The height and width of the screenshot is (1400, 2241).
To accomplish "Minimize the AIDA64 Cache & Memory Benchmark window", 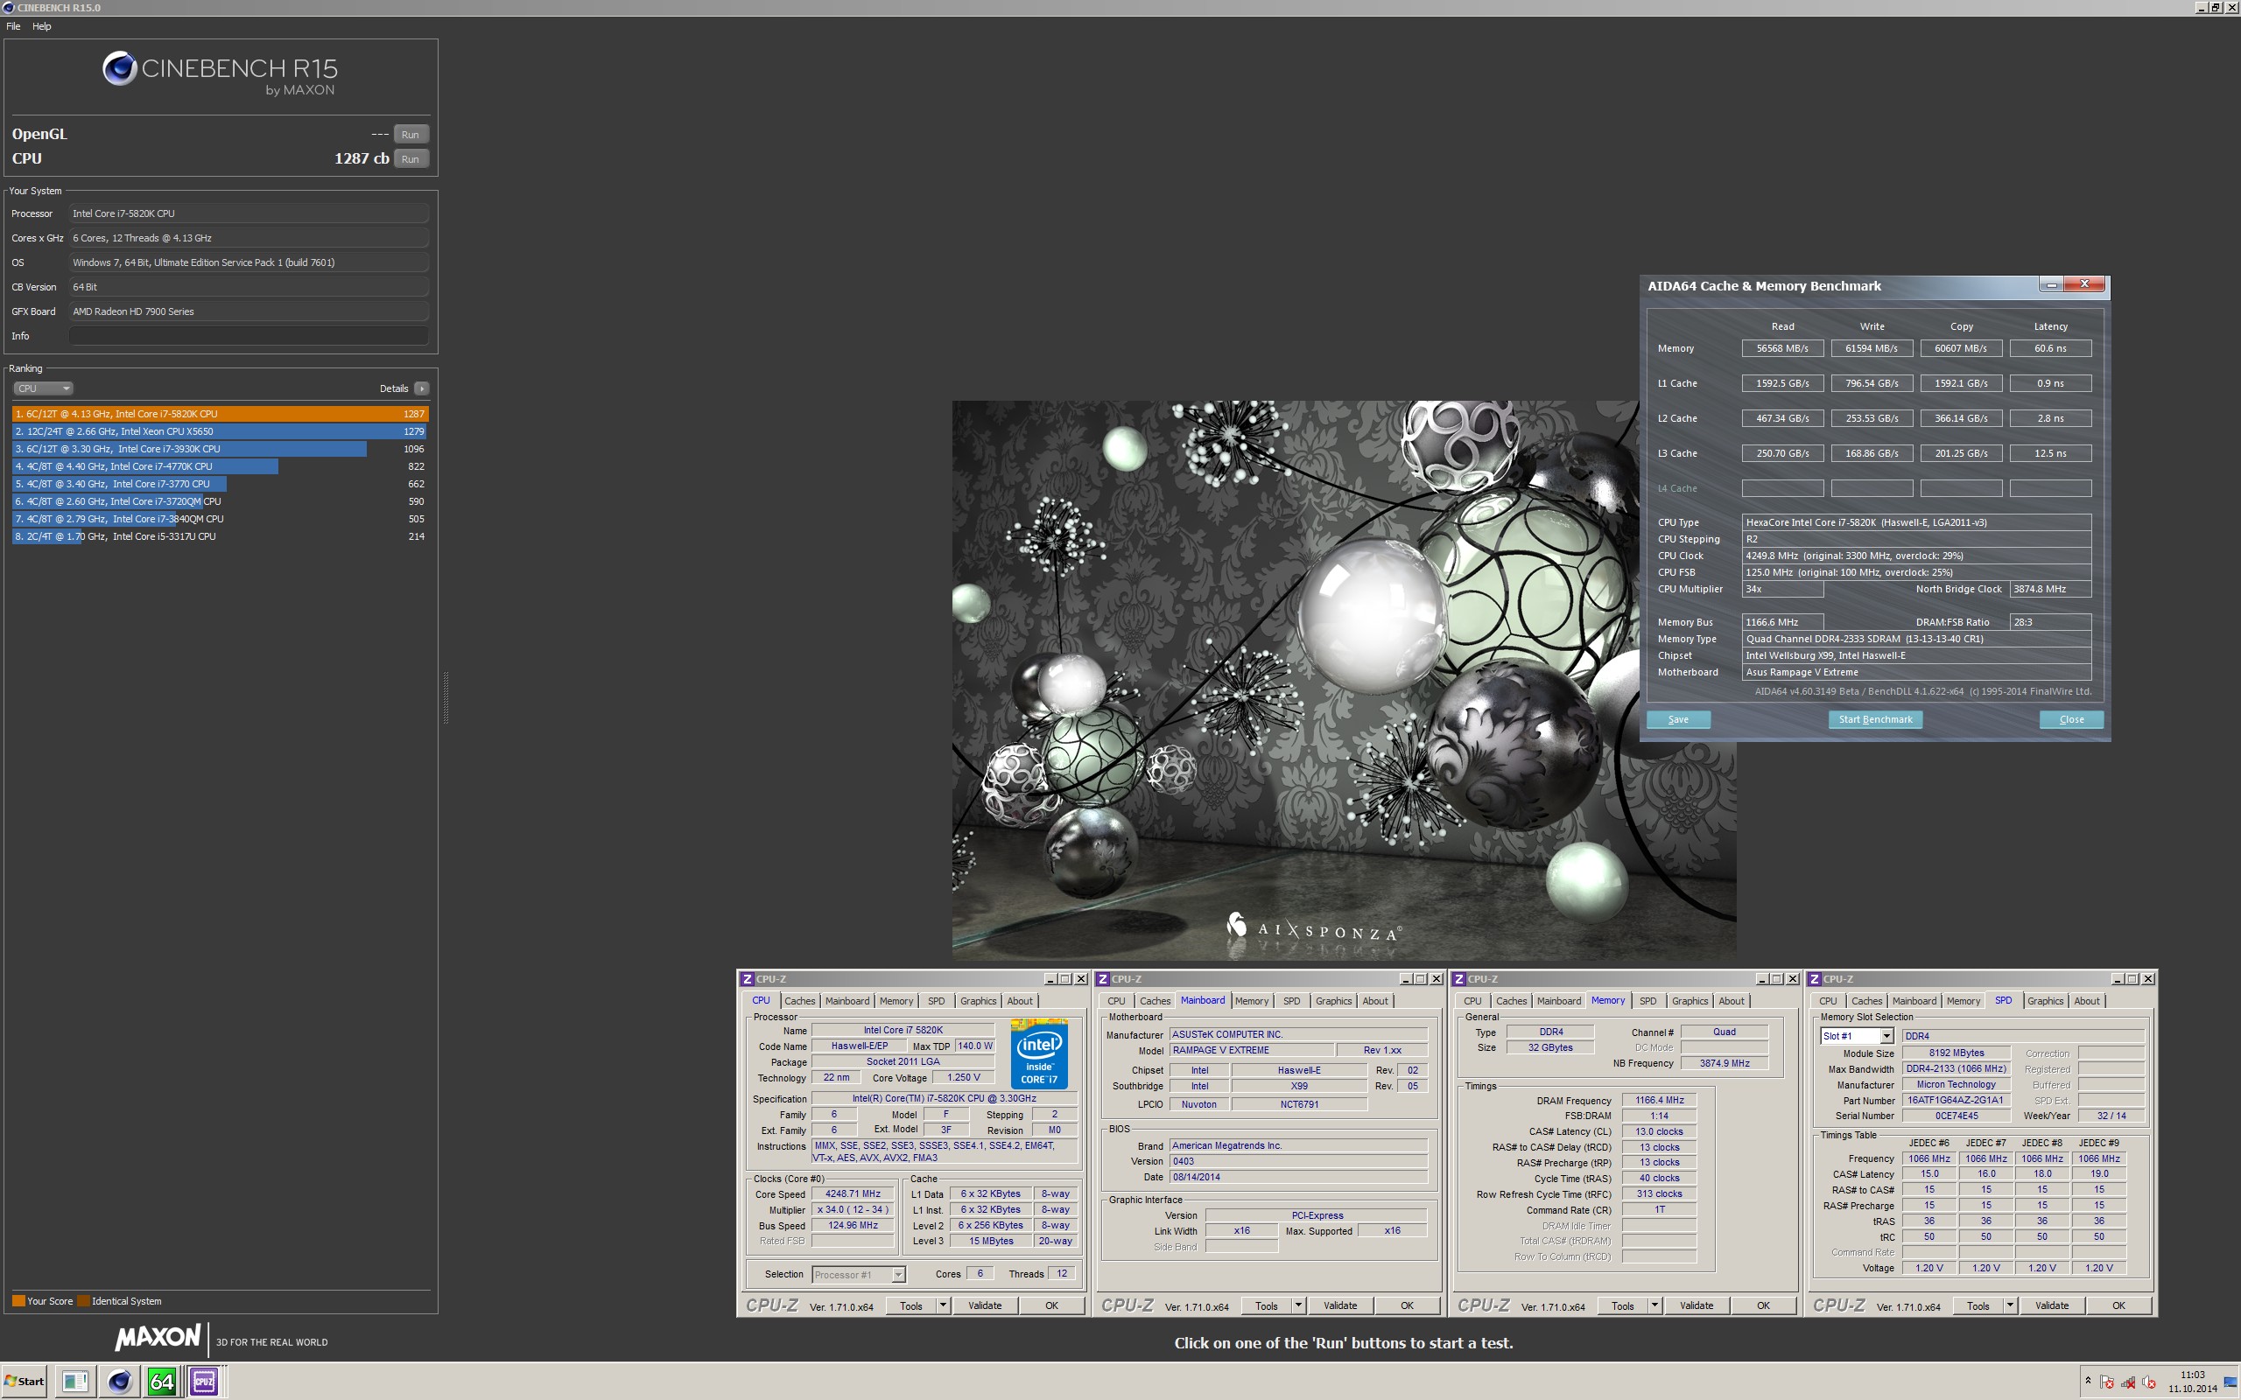I will 2051,284.
